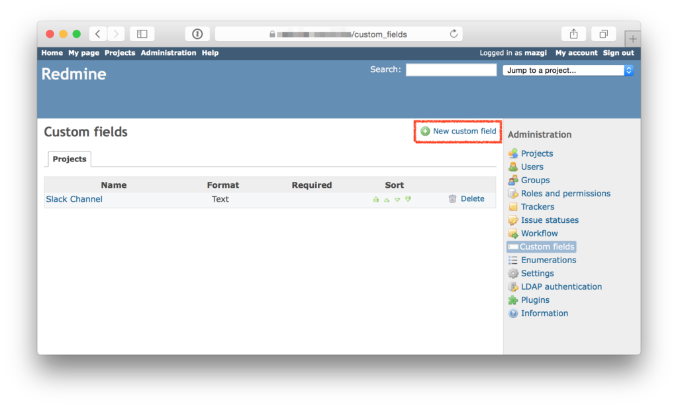Open Help in top menu

point(210,53)
